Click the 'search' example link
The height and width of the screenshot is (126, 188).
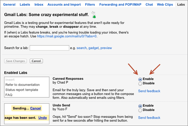pyautogui.click(x=82, y=48)
